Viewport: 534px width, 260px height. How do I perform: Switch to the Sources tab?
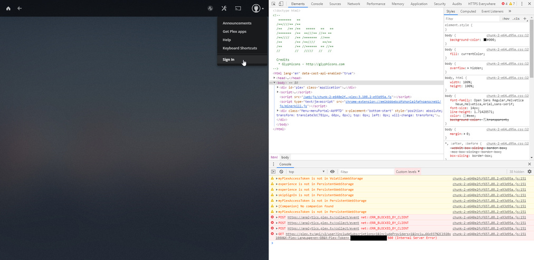click(x=335, y=4)
